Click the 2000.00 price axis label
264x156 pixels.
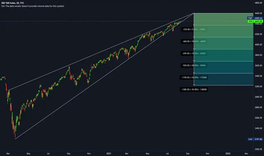tap(258, 149)
